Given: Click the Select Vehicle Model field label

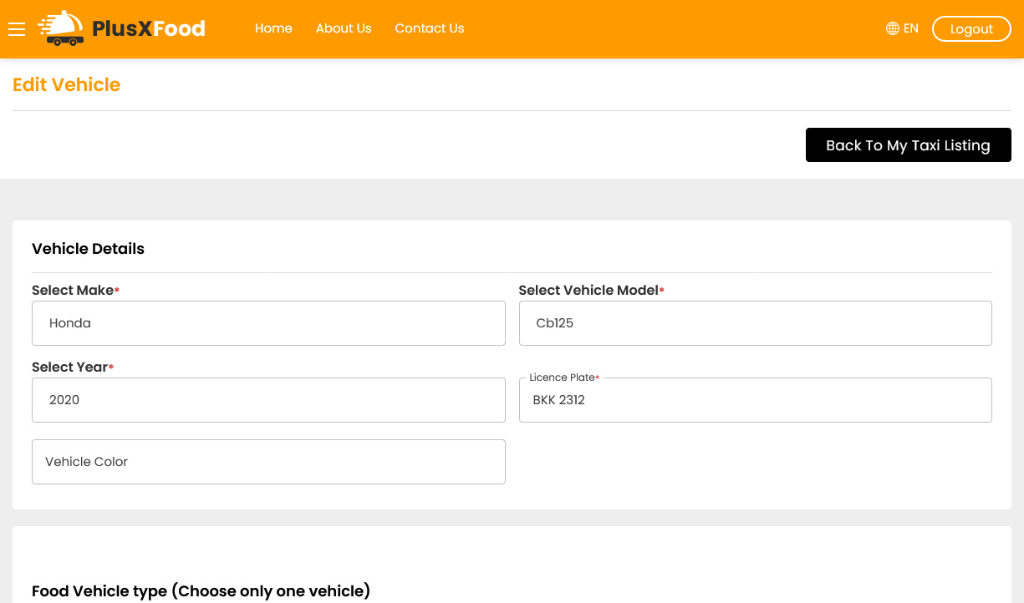Looking at the screenshot, I should (588, 291).
